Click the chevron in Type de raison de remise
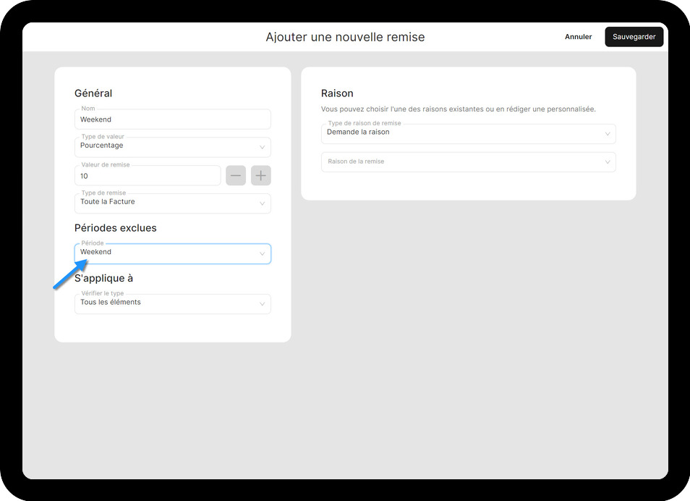 click(607, 134)
